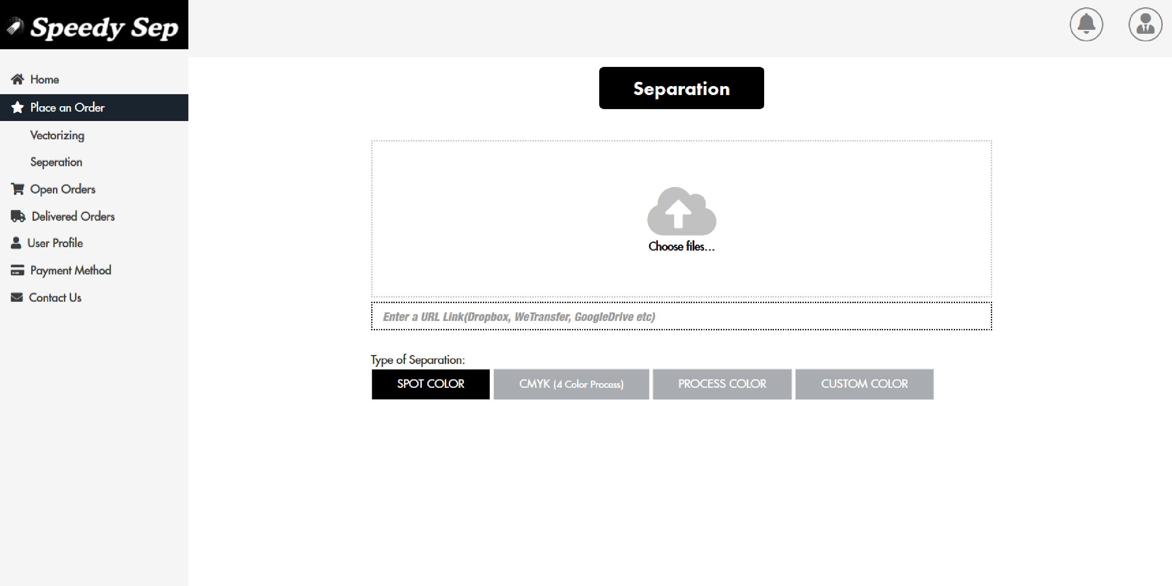Click the envelope icon for Contact Us
Viewport: 1172px width, 586px height.
pyautogui.click(x=17, y=297)
